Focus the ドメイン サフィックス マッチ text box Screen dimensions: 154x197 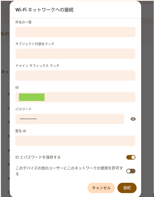point(75,75)
